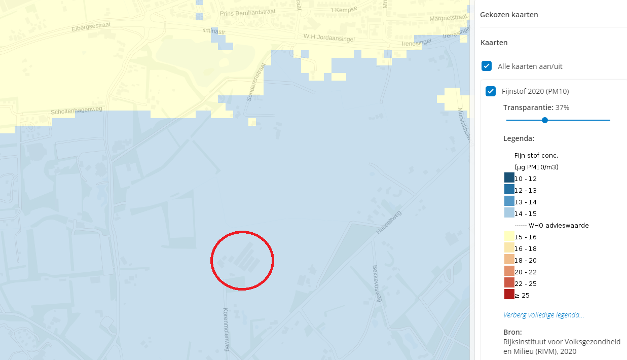
Task: Click the 15 - 16 pale yellow swatch
Action: (509, 236)
